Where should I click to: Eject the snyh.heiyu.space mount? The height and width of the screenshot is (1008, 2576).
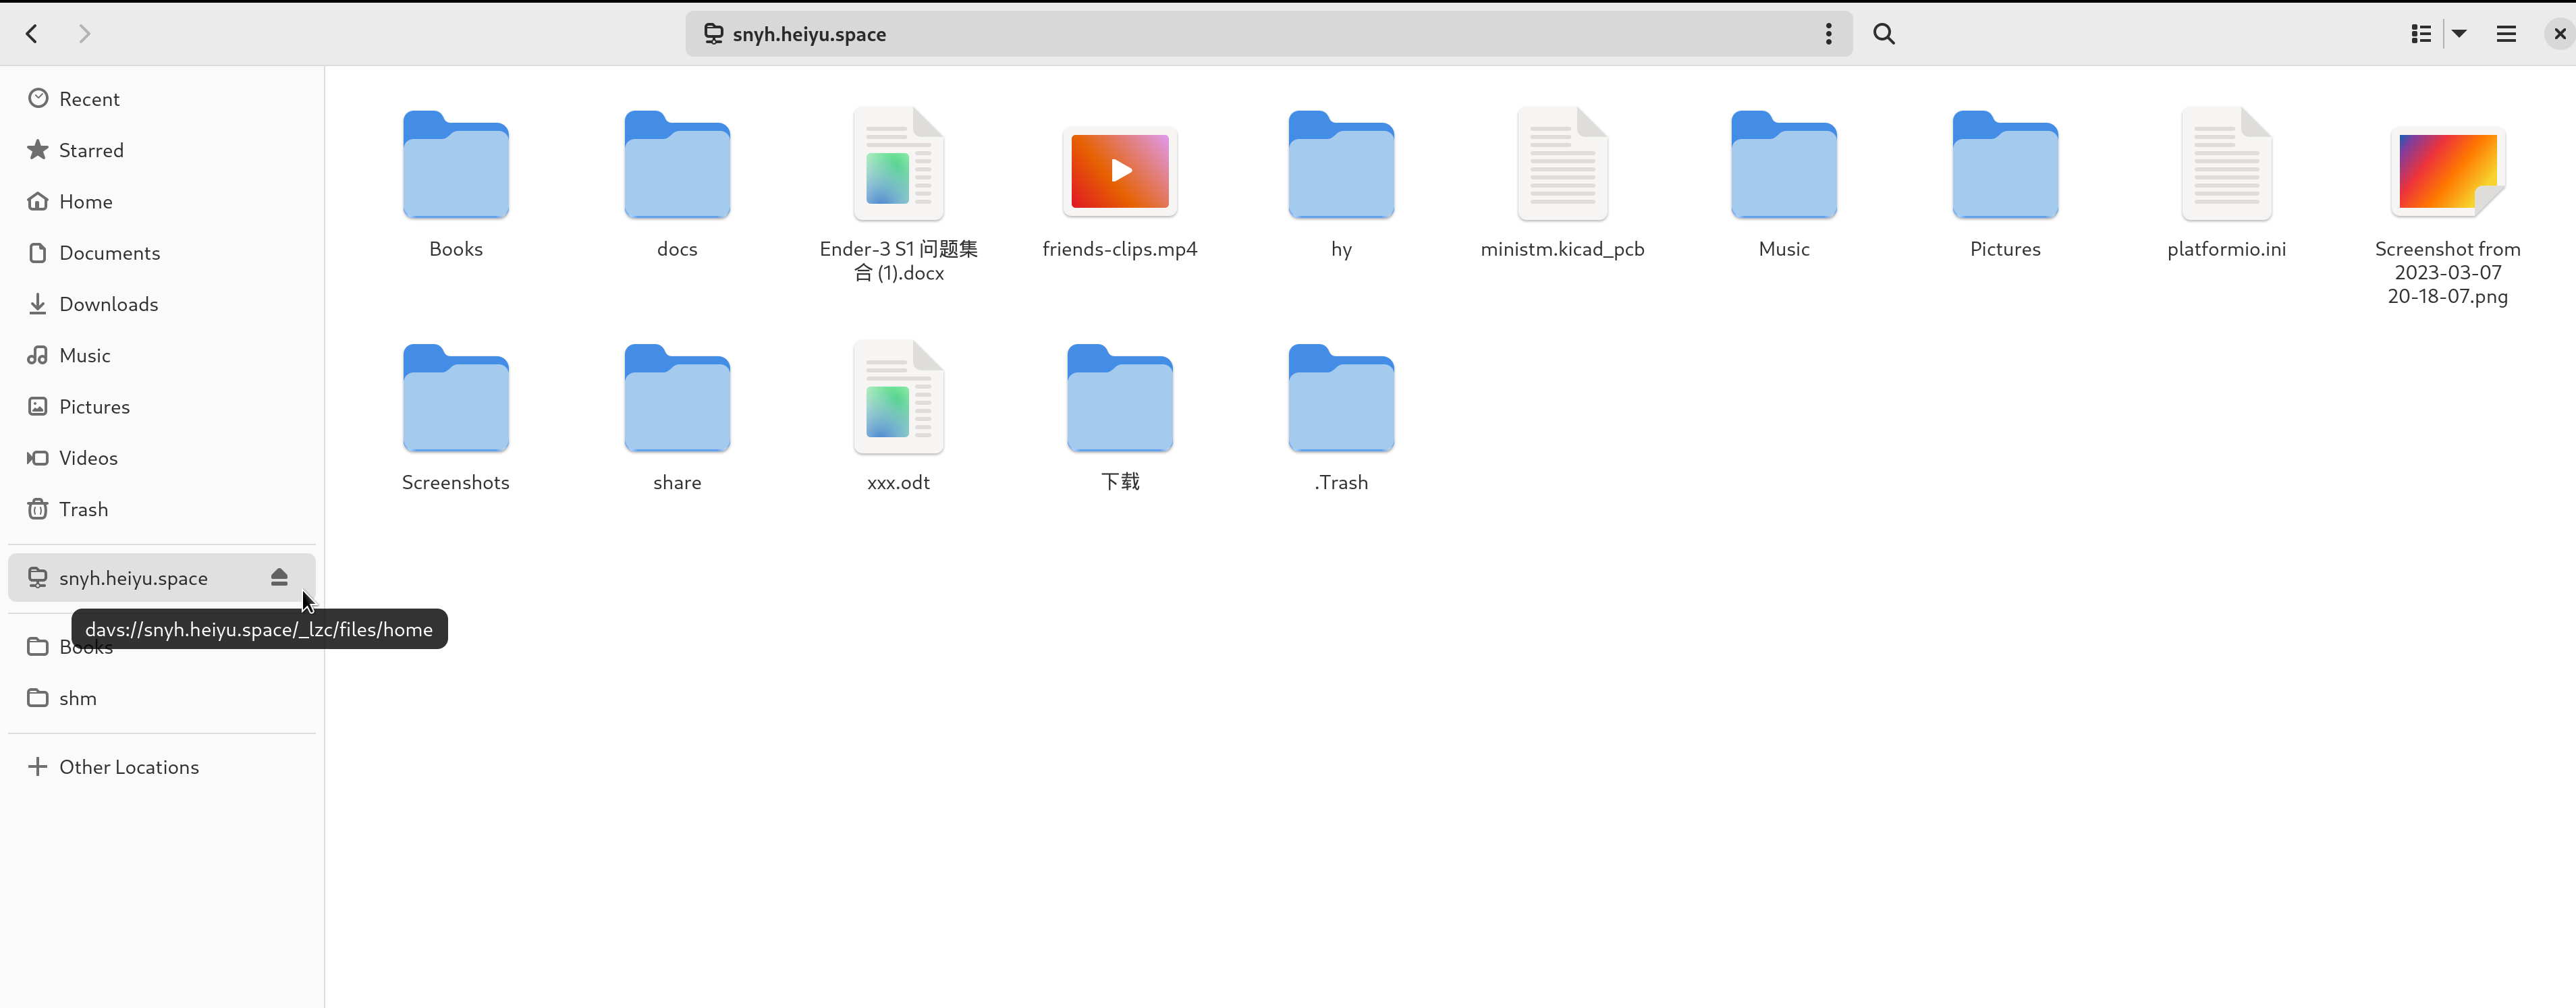[x=279, y=578]
